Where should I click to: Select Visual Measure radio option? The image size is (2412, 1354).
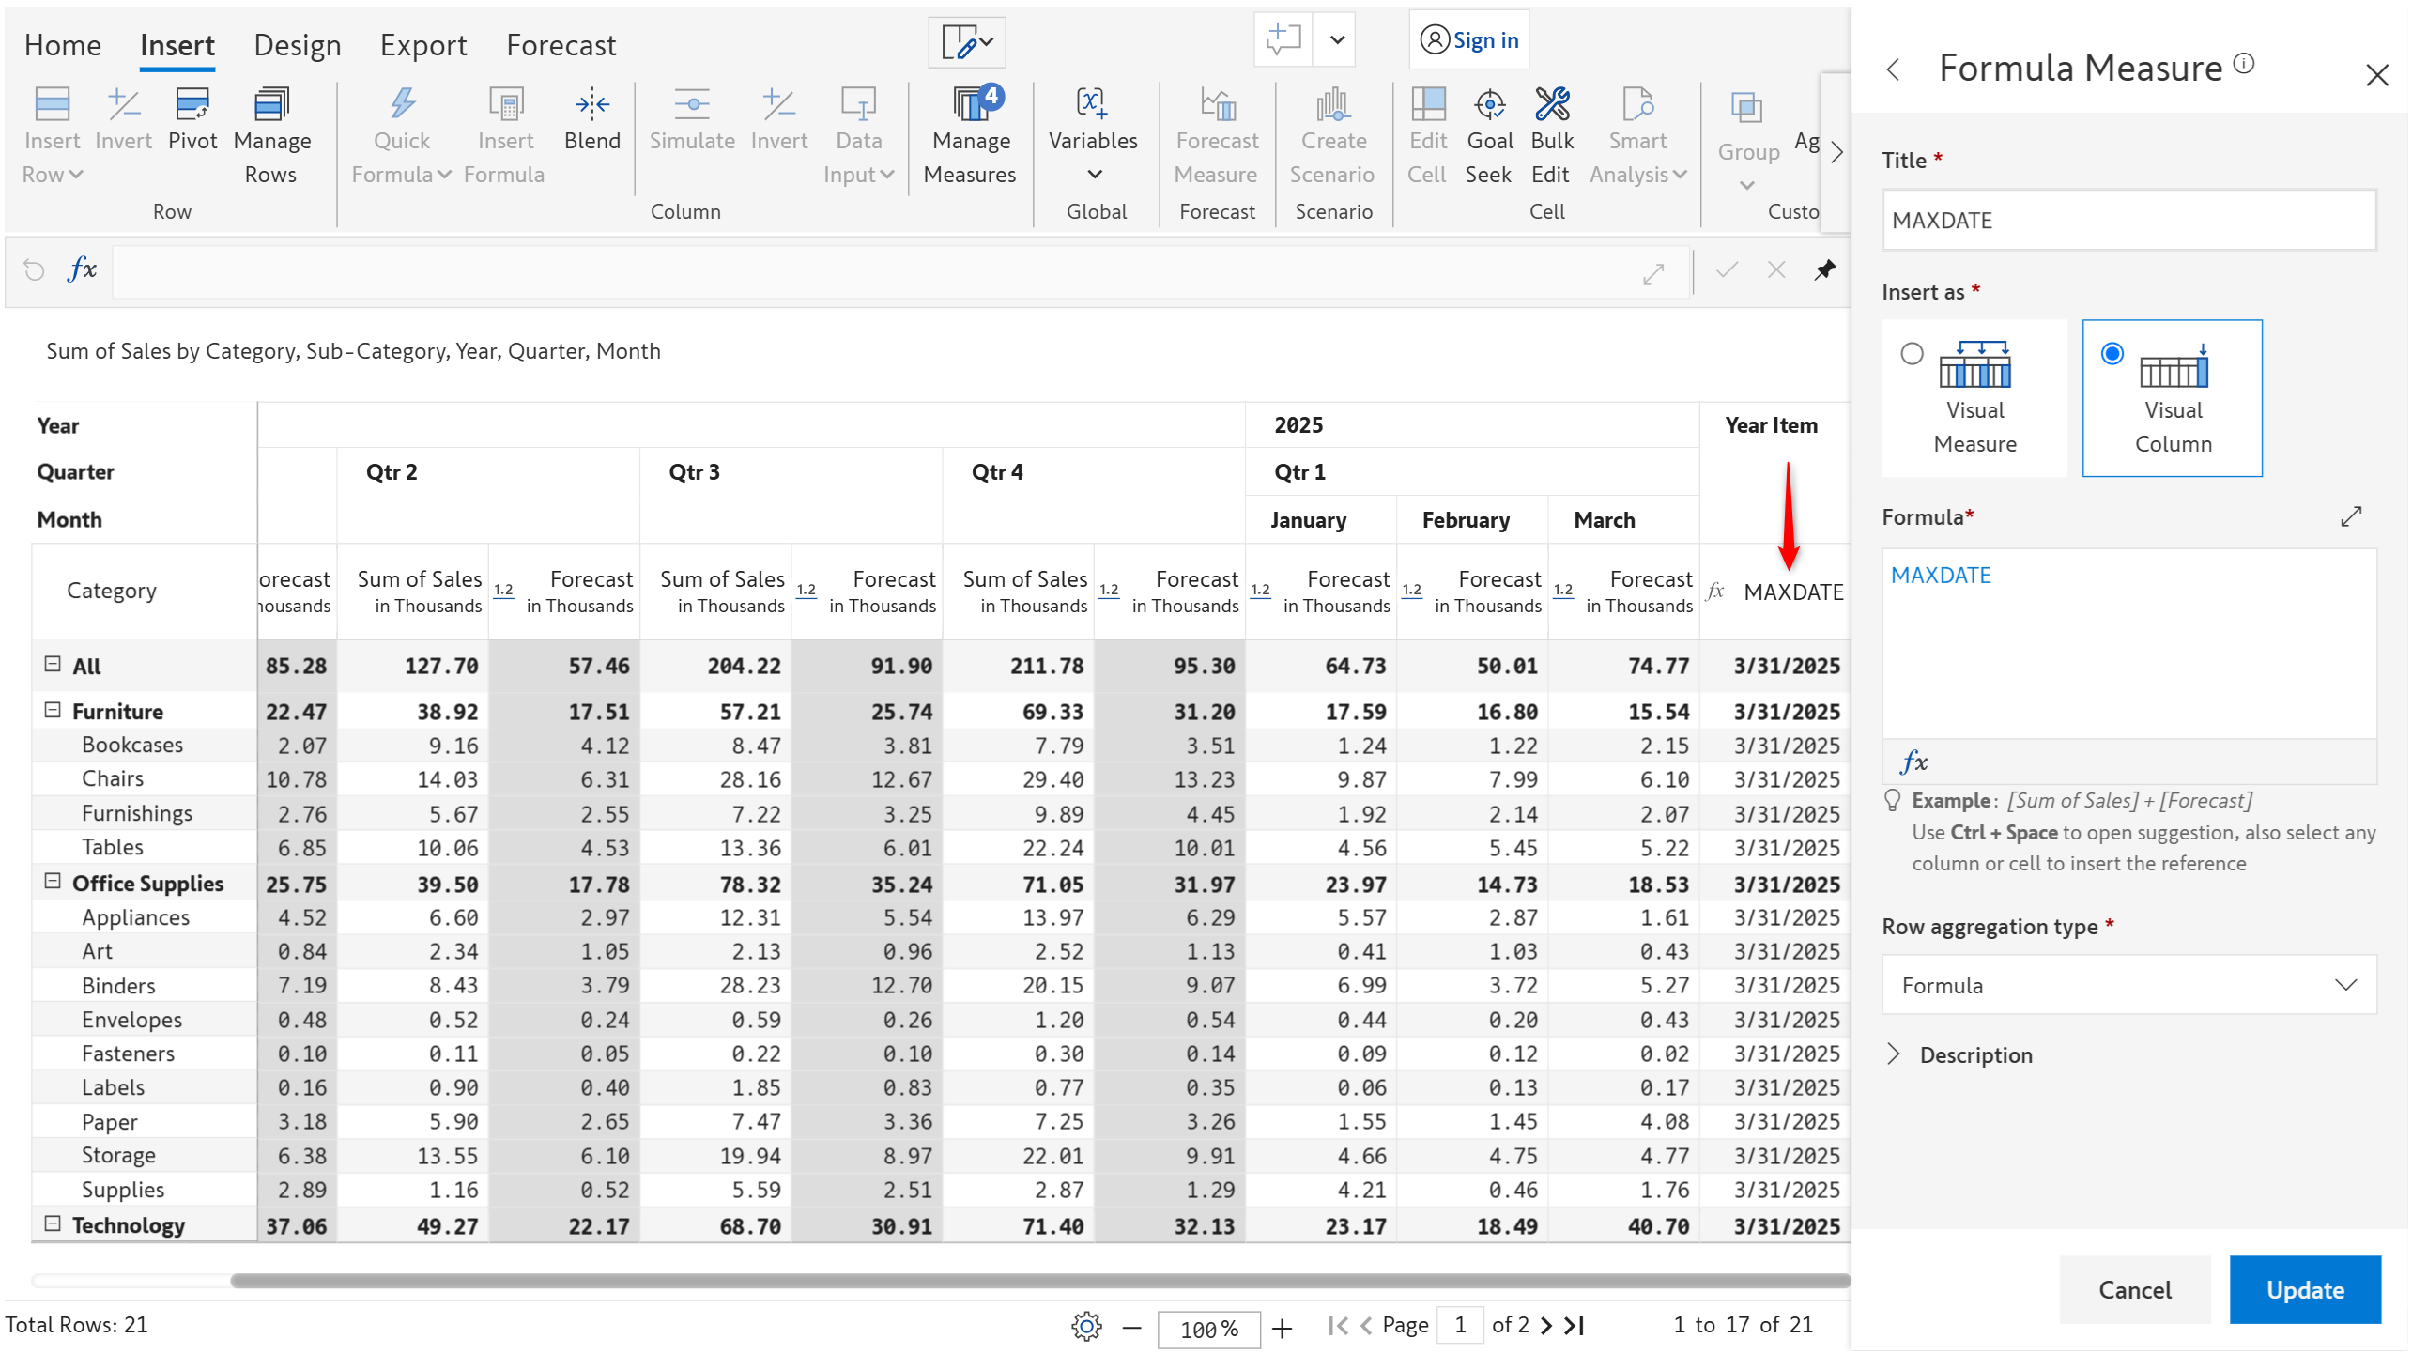click(1912, 354)
